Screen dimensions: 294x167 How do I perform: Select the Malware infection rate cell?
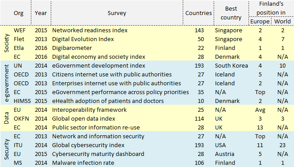[83, 163]
